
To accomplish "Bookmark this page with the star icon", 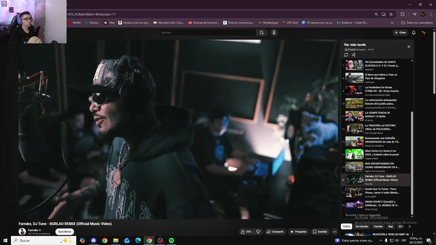I will coord(391,14).
